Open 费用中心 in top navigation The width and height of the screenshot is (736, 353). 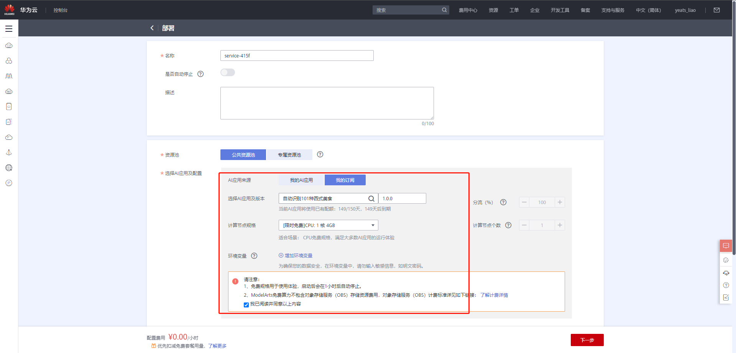tap(468, 10)
